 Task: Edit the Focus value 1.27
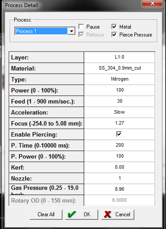[119, 123]
